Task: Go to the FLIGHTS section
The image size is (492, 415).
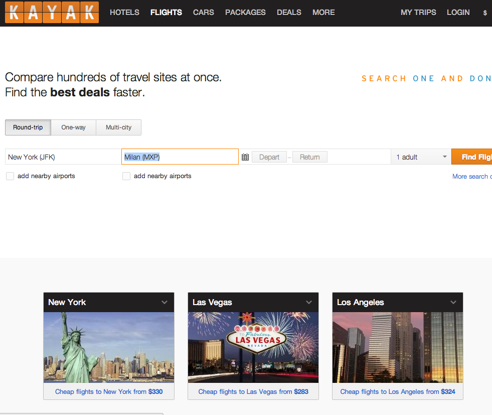Action: [166, 12]
